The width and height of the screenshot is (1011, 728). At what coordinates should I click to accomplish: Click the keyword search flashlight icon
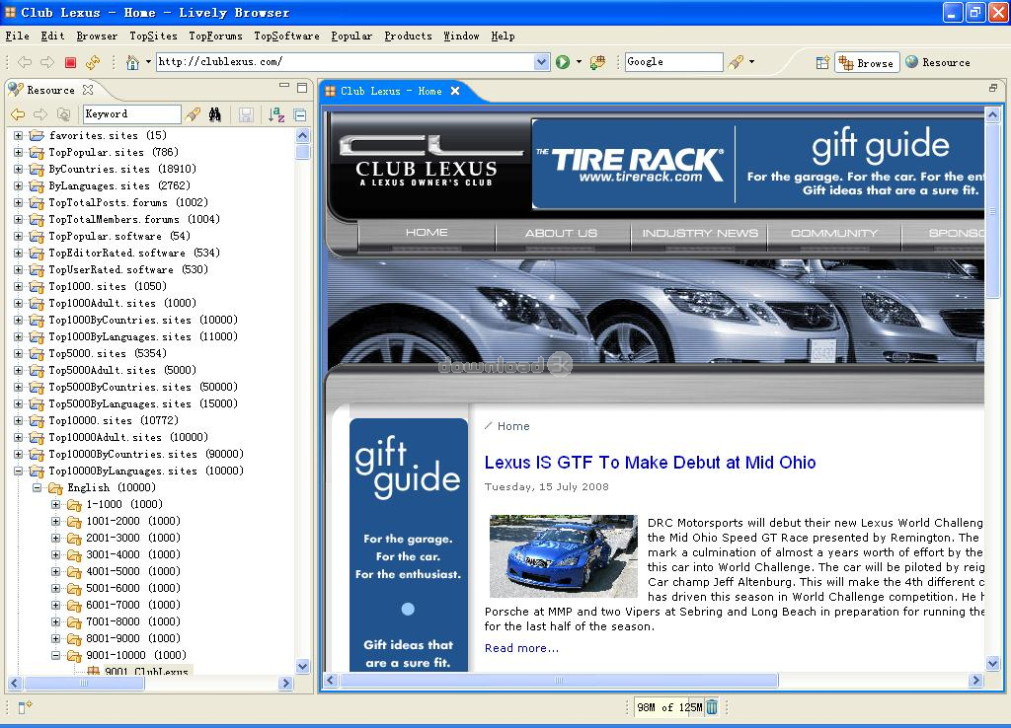point(193,114)
